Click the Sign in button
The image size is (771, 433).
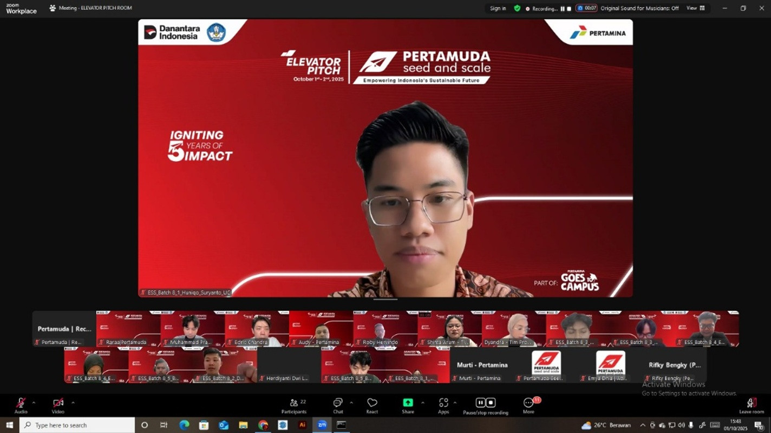(497, 8)
